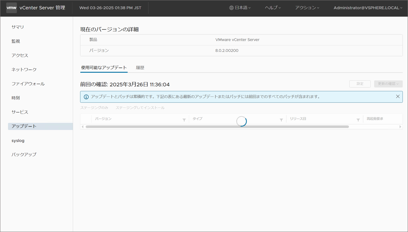Click the version value 8.0.2.00200
Image resolution: width=408 pixels, height=232 pixels.
click(x=227, y=50)
